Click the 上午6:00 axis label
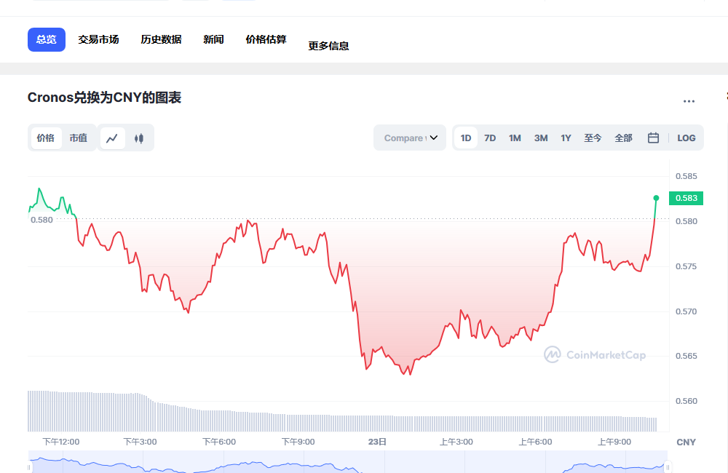The height and width of the screenshot is (473, 728). [x=535, y=442]
